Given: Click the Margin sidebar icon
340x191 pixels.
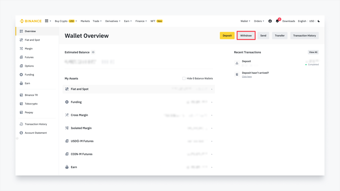Looking at the screenshot, I should pyautogui.click(x=21, y=49).
